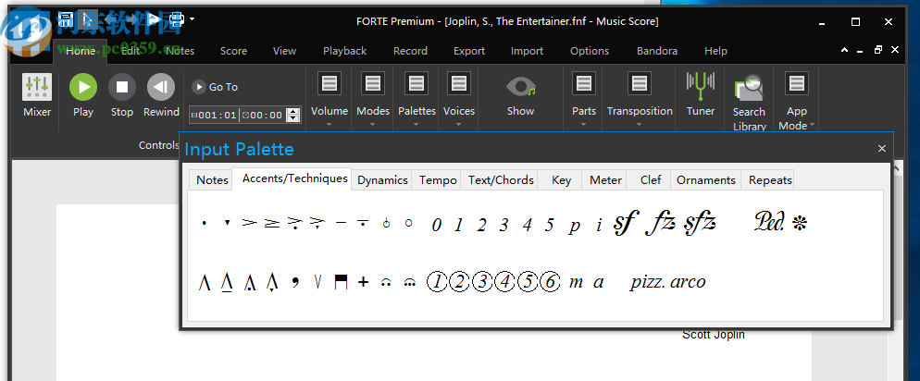Select the sf sforzando symbol
920x381 pixels.
pyautogui.click(x=626, y=223)
